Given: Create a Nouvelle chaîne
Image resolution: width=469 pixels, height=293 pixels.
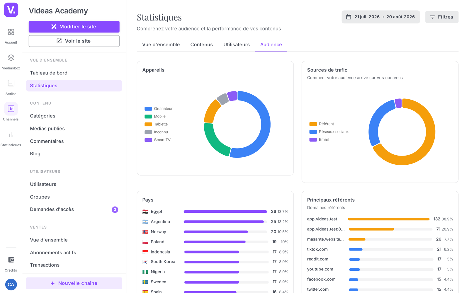Looking at the screenshot, I should click(x=74, y=283).
